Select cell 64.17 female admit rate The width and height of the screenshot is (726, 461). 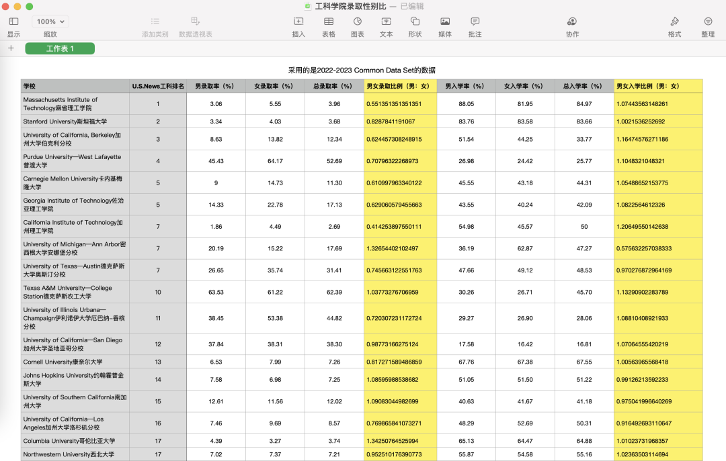point(275,161)
